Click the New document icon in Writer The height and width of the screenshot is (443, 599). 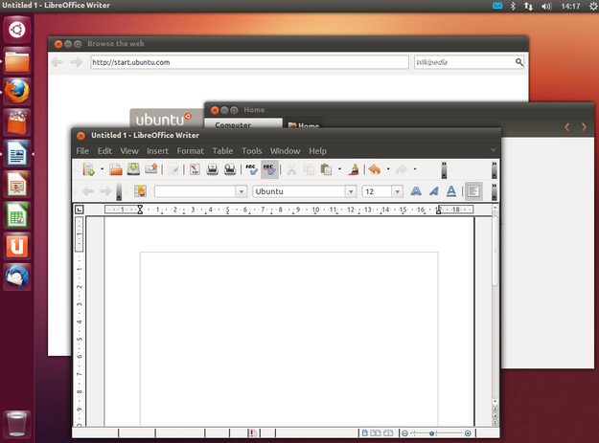(88, 169)
